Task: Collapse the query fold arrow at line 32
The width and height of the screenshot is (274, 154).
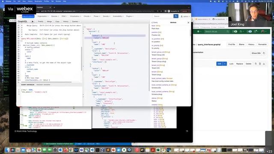Action: 20,41
